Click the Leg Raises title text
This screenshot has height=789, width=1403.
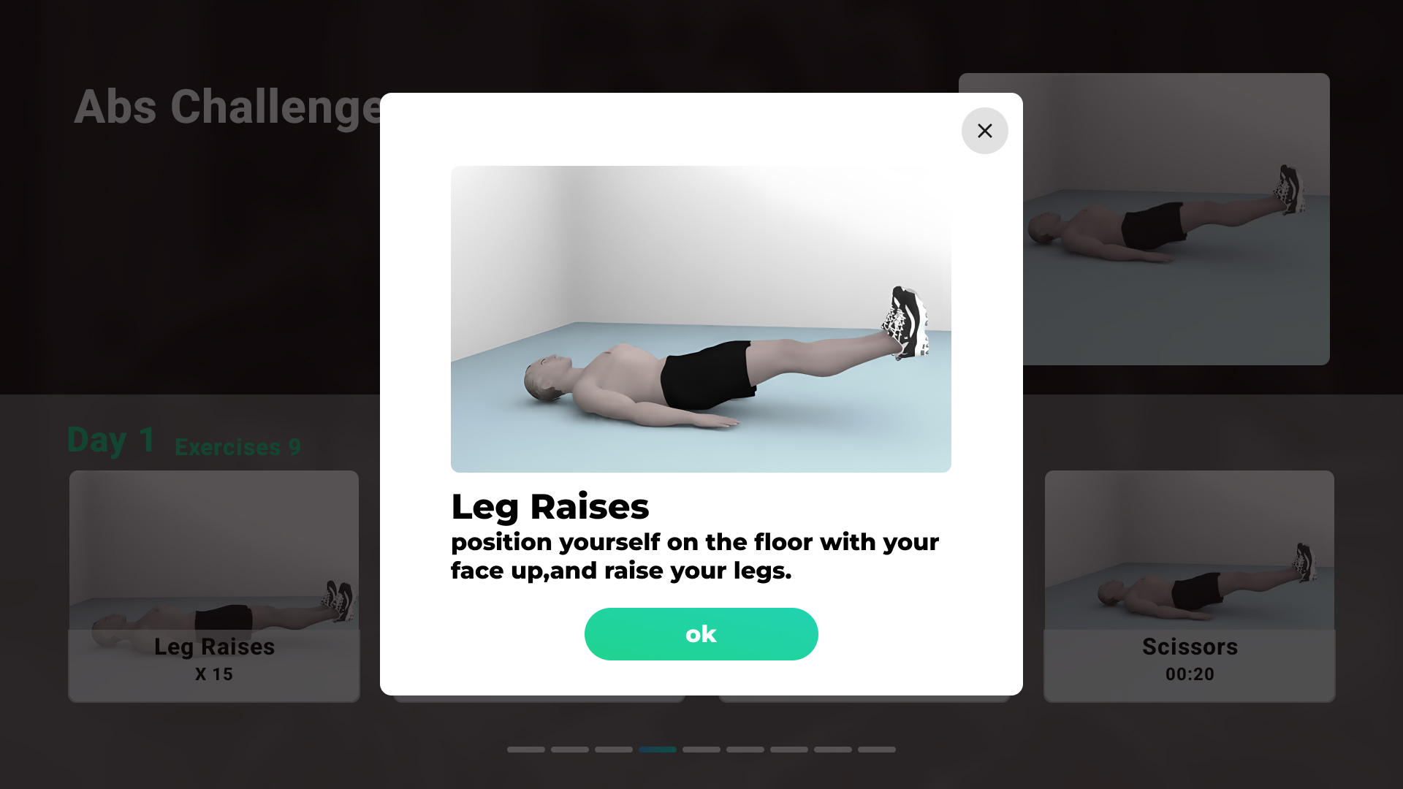(550, 506)
